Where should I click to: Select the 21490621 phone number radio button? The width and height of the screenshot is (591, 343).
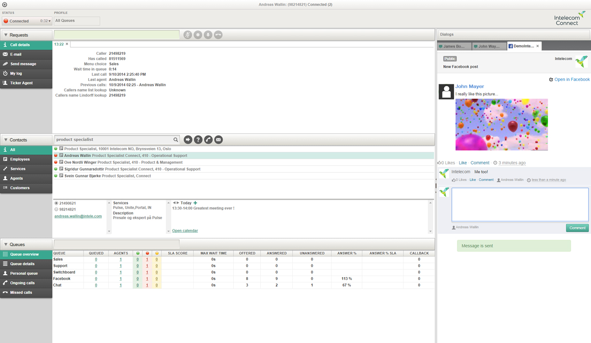click(56, 203)
